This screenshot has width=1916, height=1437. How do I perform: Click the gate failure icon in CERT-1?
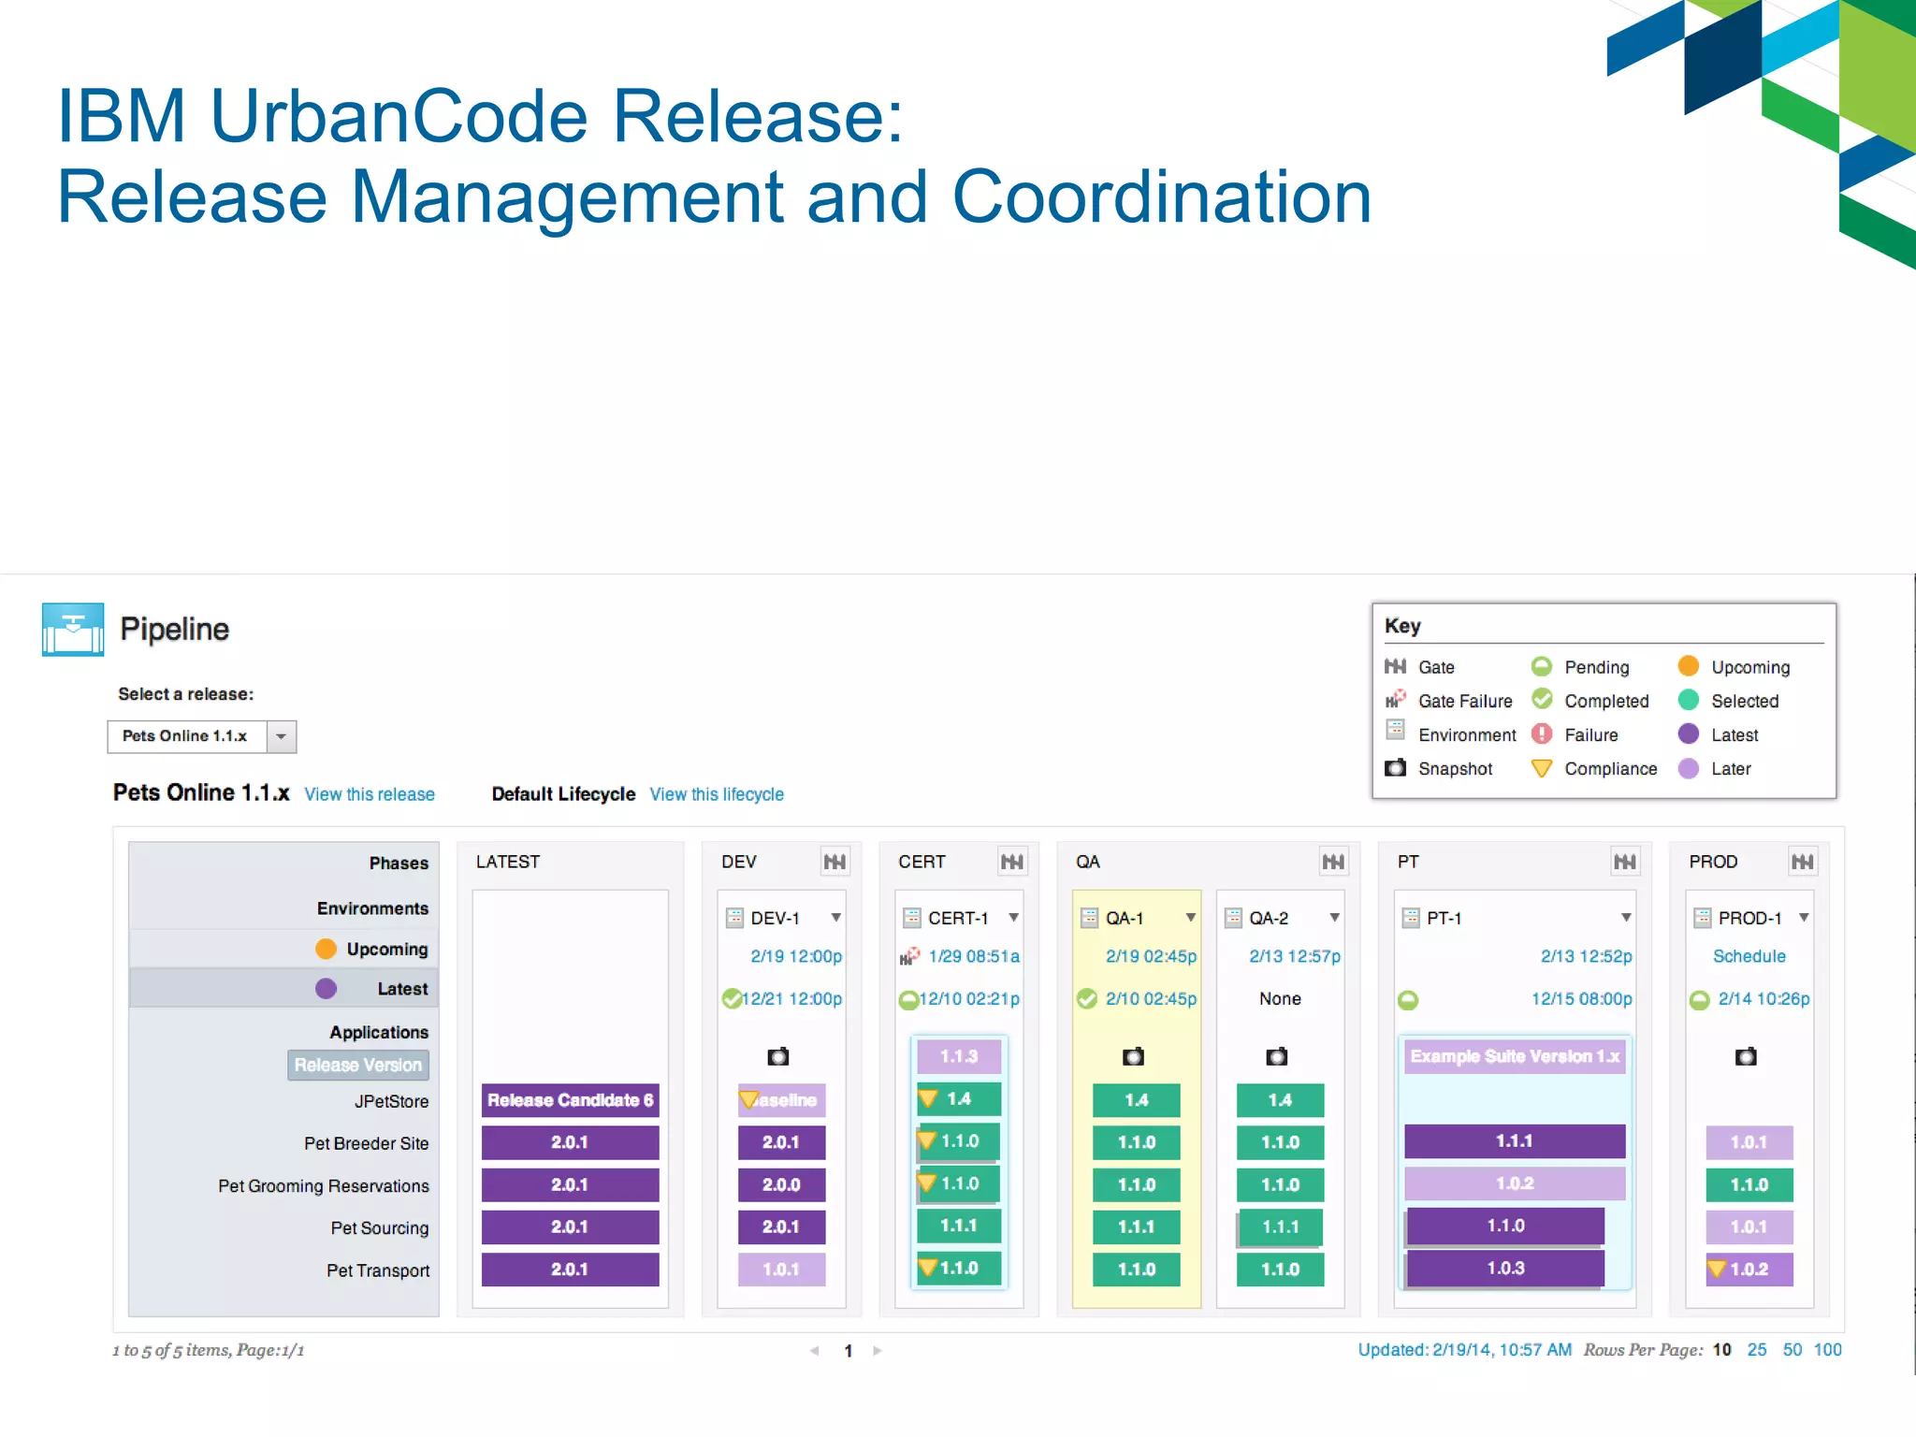coord(909,956)
